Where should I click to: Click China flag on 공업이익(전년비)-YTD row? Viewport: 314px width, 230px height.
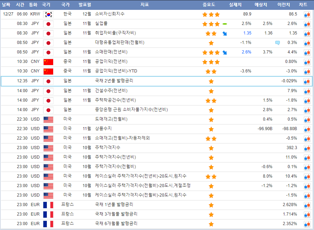(48, 71)
